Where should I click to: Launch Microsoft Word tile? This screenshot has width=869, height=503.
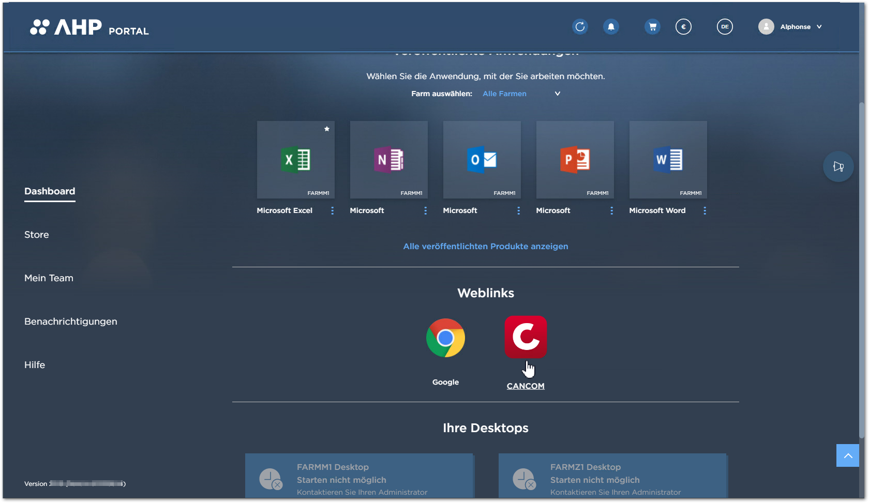coord(668,160)
